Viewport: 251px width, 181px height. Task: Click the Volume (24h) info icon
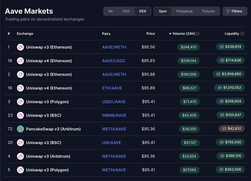[x=197, y=34]
